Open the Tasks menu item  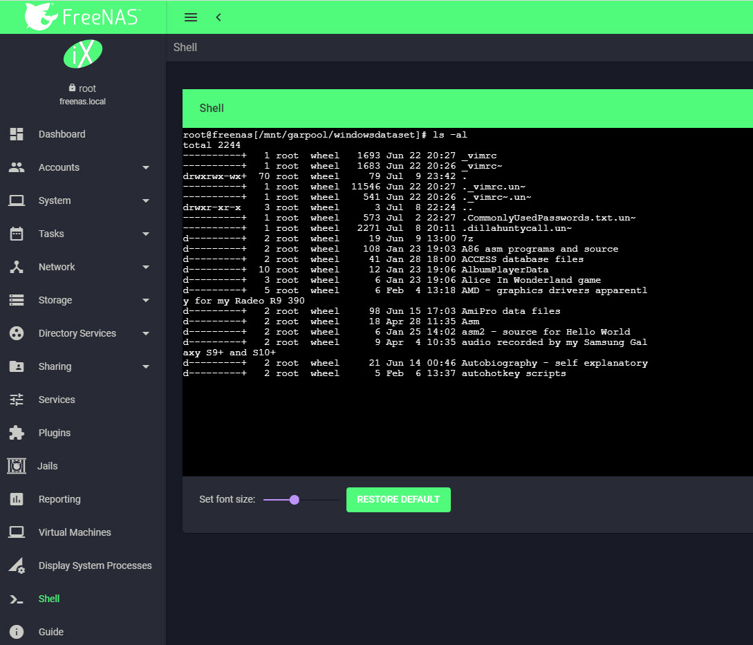click(x=51, y=234)
